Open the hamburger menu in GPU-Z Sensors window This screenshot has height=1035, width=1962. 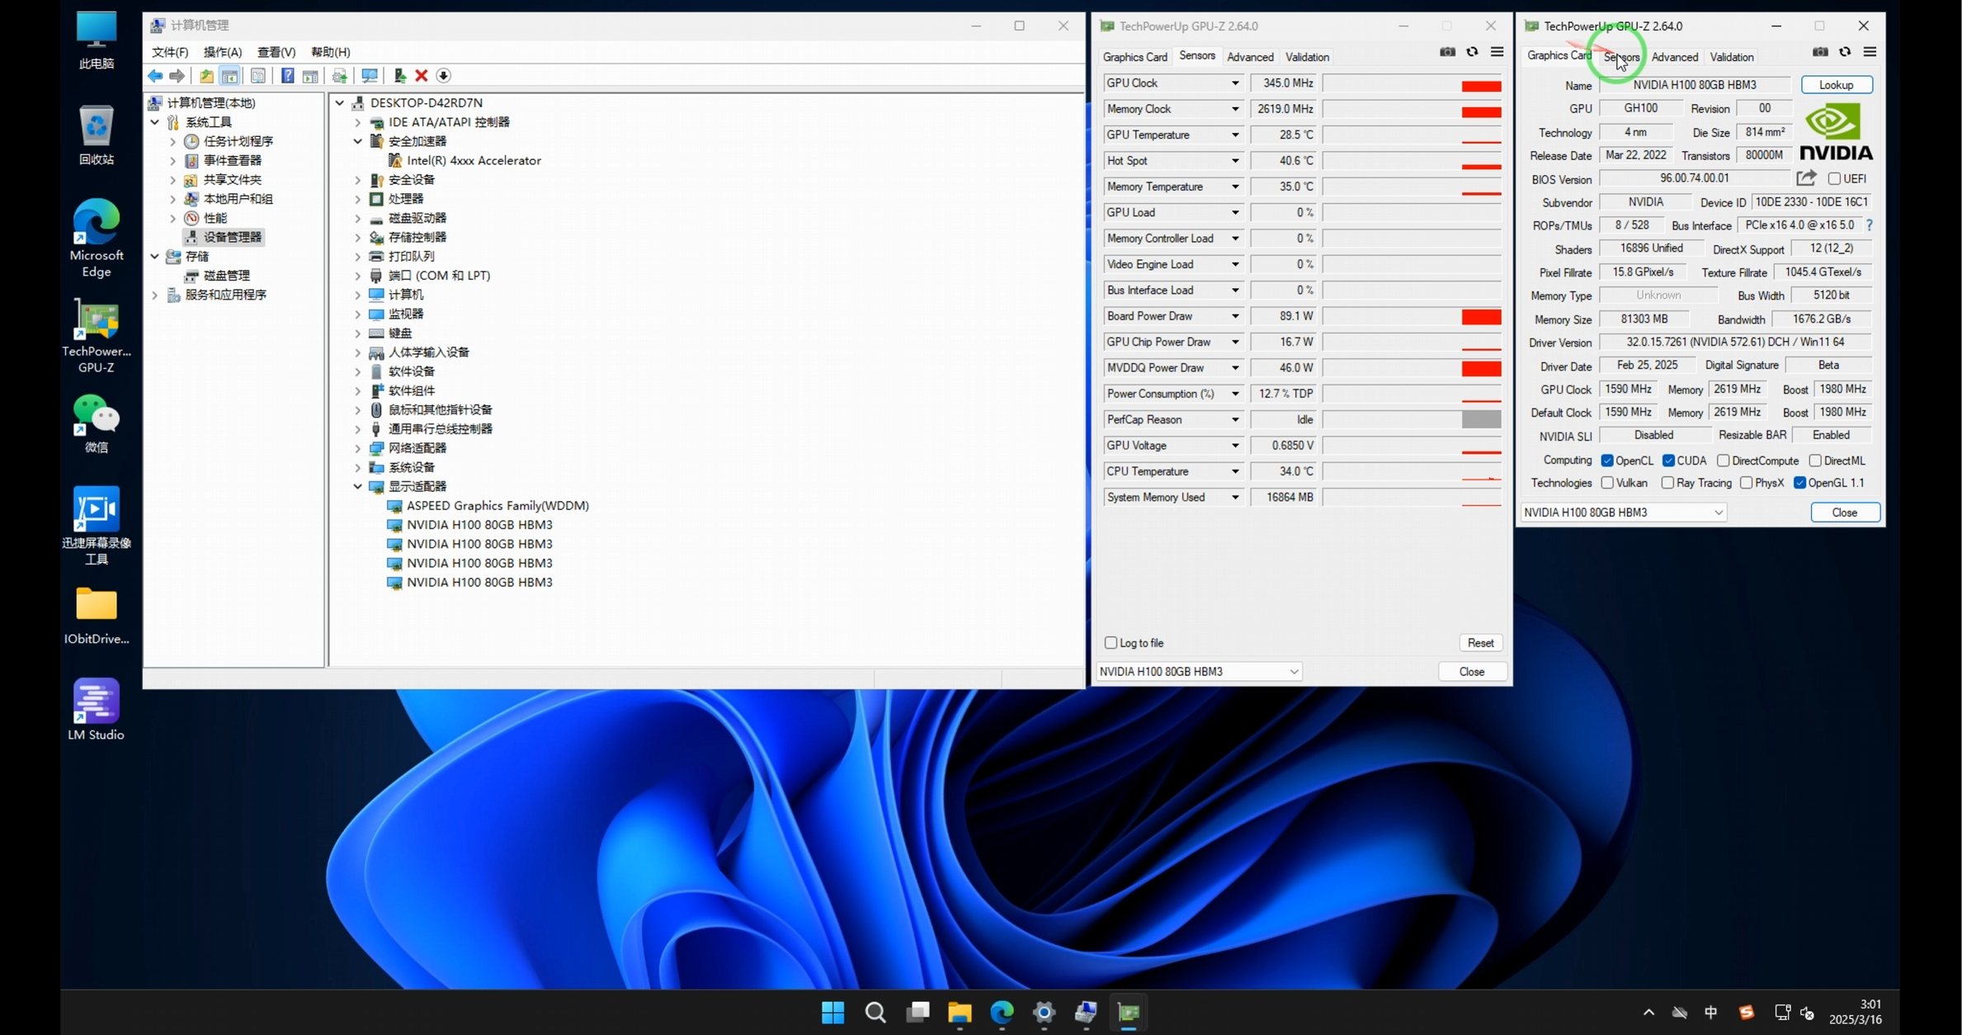click(1497, 52)
